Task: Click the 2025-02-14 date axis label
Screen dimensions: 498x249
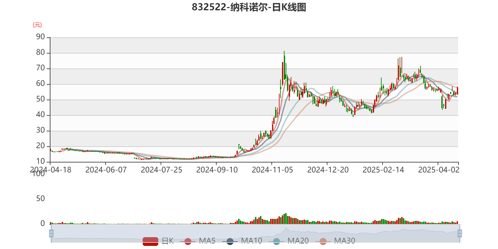Action: coord(383,170)
